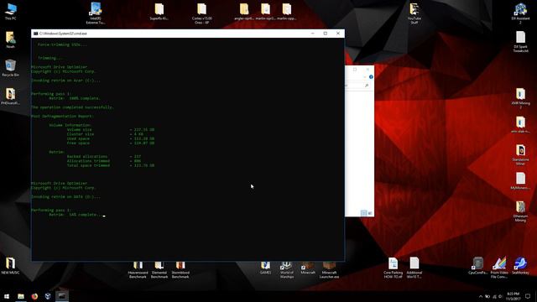Launch the Minecraft shortcut
The image size is (537, 302).
(x=308, y=268)
